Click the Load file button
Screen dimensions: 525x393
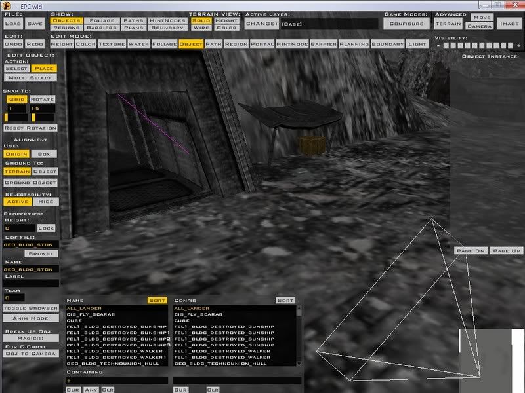pyautogui.click(x=12, y=24)
